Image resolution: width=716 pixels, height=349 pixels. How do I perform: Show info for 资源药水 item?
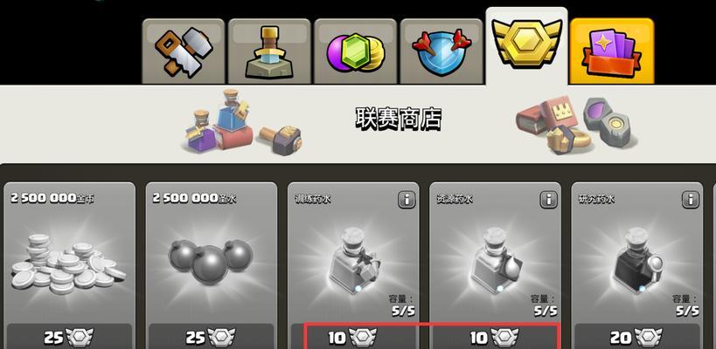548,200
